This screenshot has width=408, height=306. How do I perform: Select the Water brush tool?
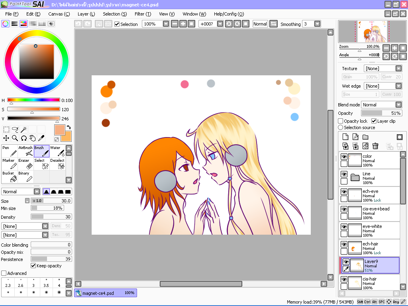point(57,151)
